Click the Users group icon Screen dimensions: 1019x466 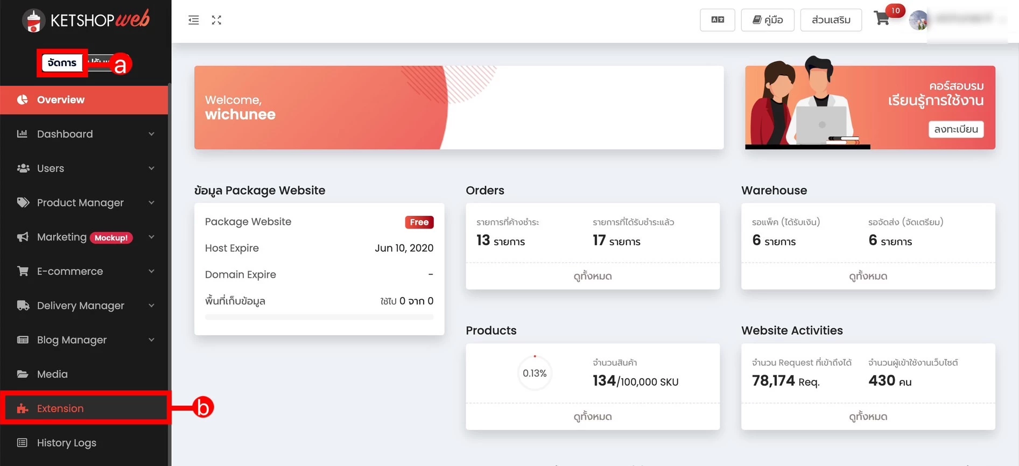click(23, 168)
